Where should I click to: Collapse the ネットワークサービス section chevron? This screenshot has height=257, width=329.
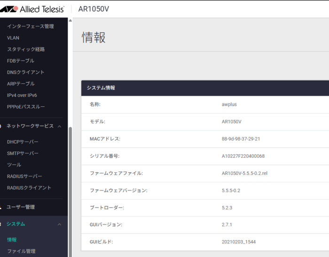(x=59, y=126)
